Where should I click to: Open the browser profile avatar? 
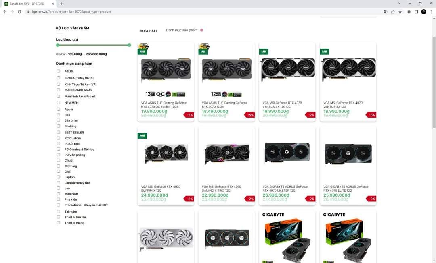[x=424, y=12]
